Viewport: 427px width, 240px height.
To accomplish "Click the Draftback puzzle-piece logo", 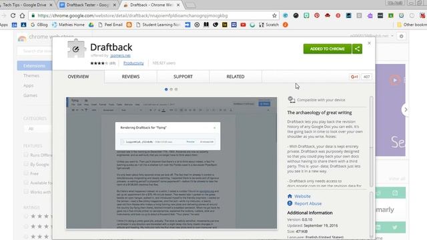I will (x=76, y=49).
